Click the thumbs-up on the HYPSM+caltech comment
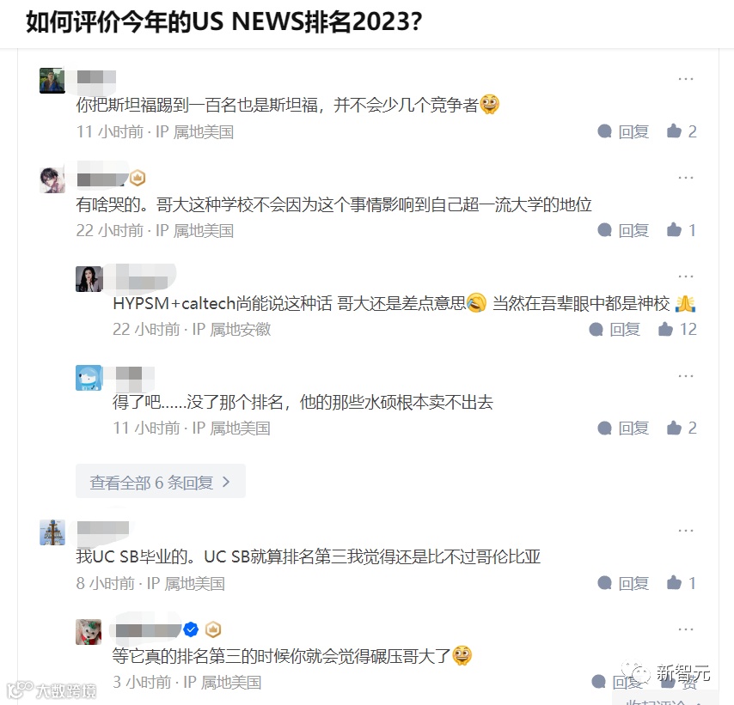 677,330
